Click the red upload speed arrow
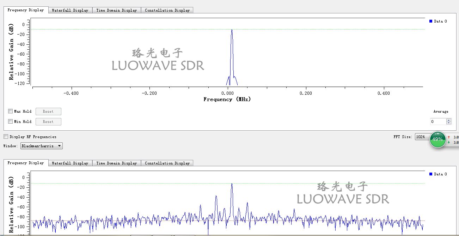This screenshot has height=236, width=459. [x=449, y=137]
